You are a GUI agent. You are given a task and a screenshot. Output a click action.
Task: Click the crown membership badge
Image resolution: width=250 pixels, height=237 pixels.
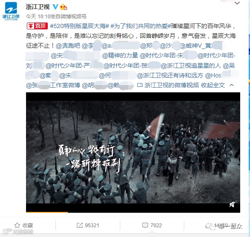coord(63,7)
